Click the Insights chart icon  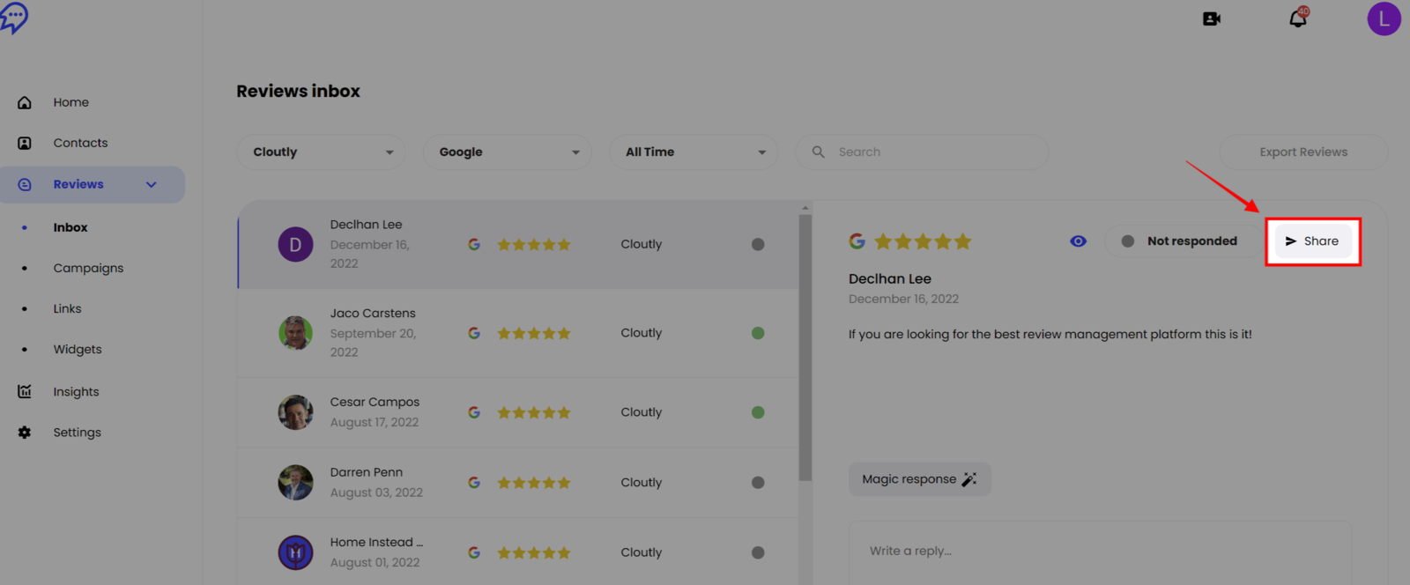[x=25, y=392]
